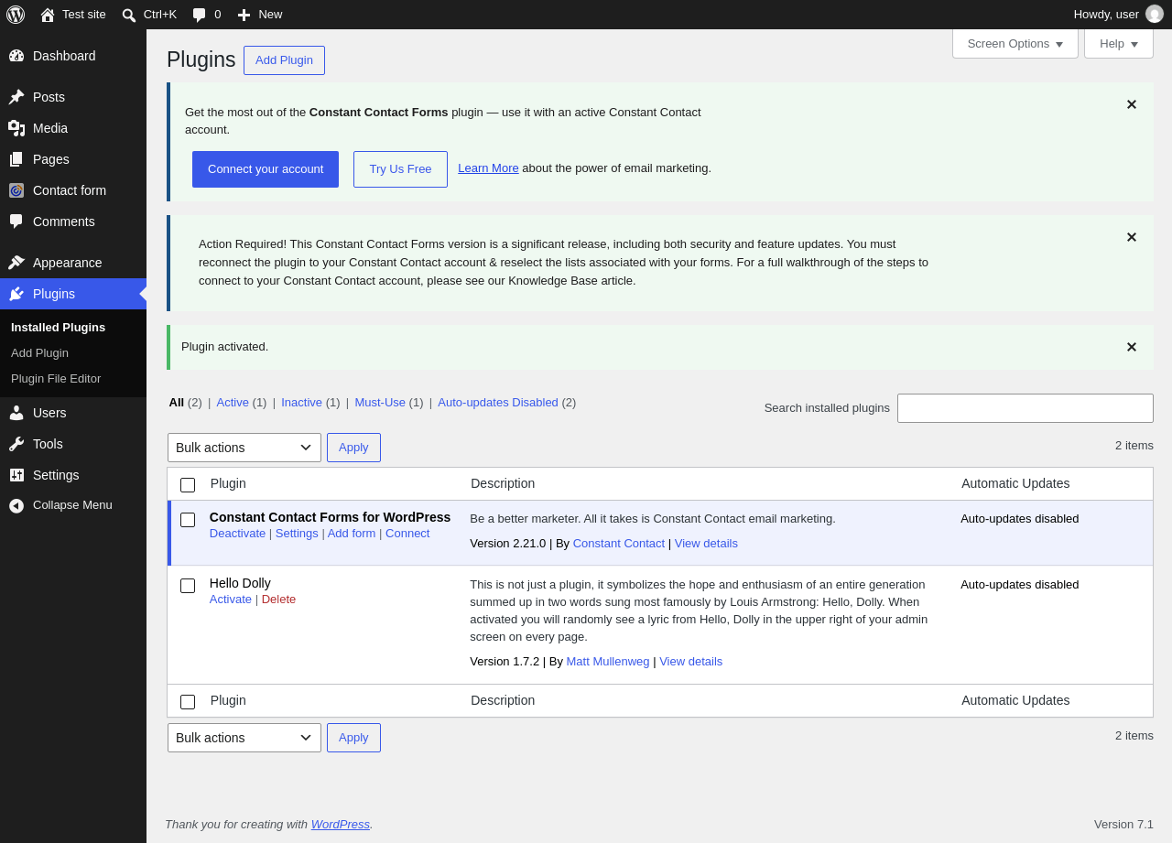Click the WordPress logo in the admin bar

pos(16,15)
